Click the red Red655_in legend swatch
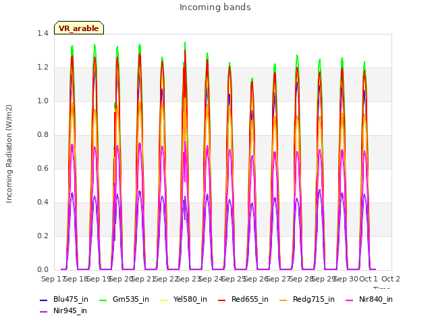The image size is (432, 324). click(222, 300)
